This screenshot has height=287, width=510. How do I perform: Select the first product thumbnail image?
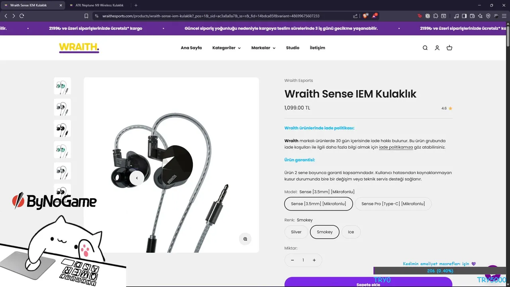point(62,86)
